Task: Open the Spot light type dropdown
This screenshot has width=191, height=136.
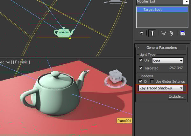Action: point(168,61)
